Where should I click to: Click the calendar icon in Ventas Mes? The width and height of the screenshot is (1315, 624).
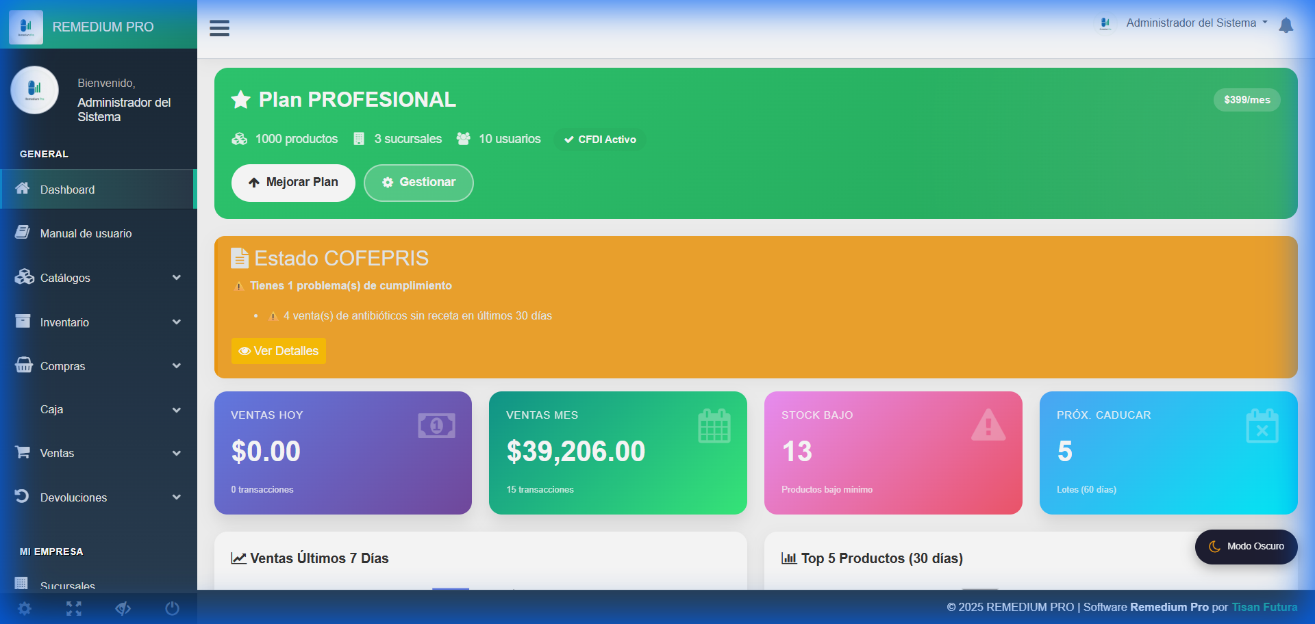[714, 426]
